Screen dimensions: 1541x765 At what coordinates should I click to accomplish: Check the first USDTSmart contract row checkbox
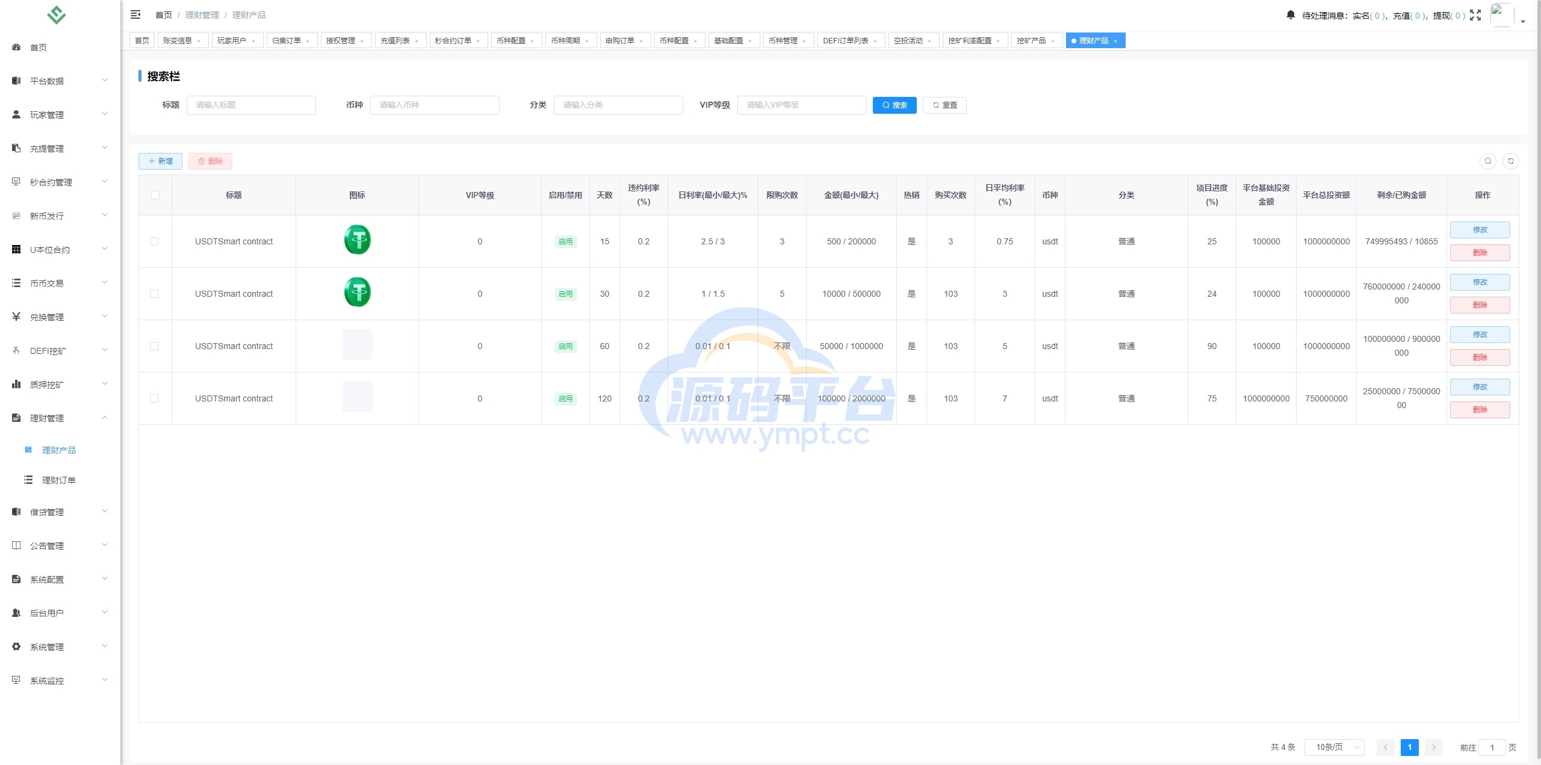(154, 241)
